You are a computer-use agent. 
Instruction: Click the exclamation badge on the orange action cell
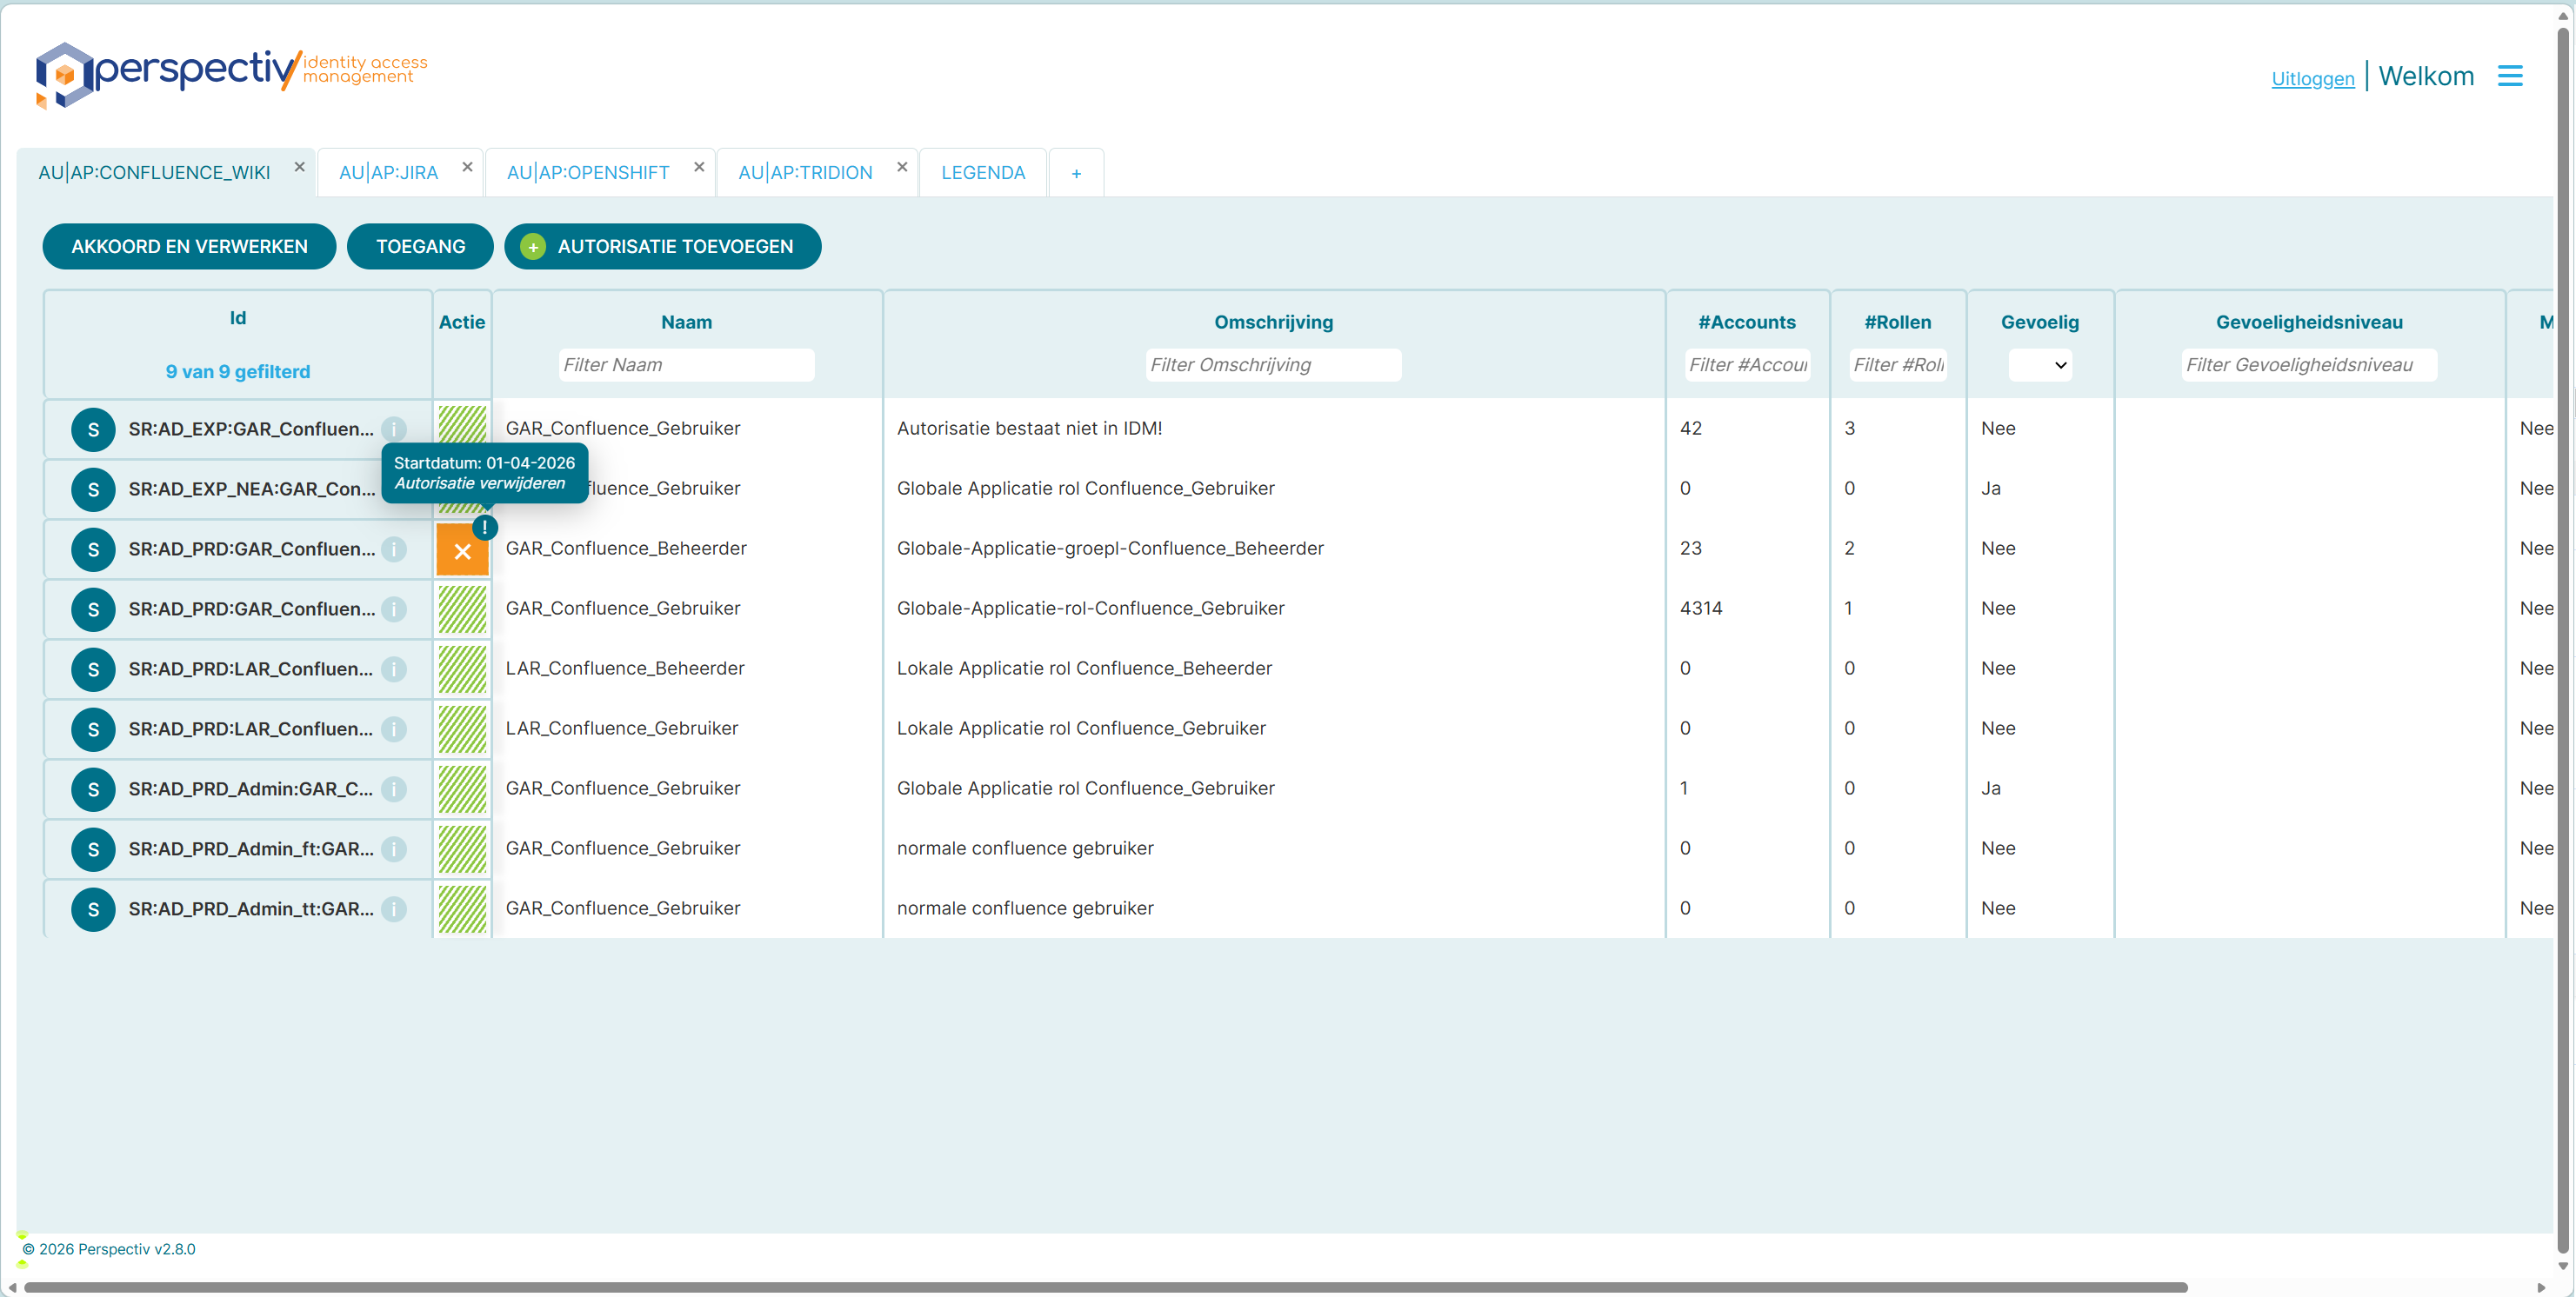click(x=485, y=527)
